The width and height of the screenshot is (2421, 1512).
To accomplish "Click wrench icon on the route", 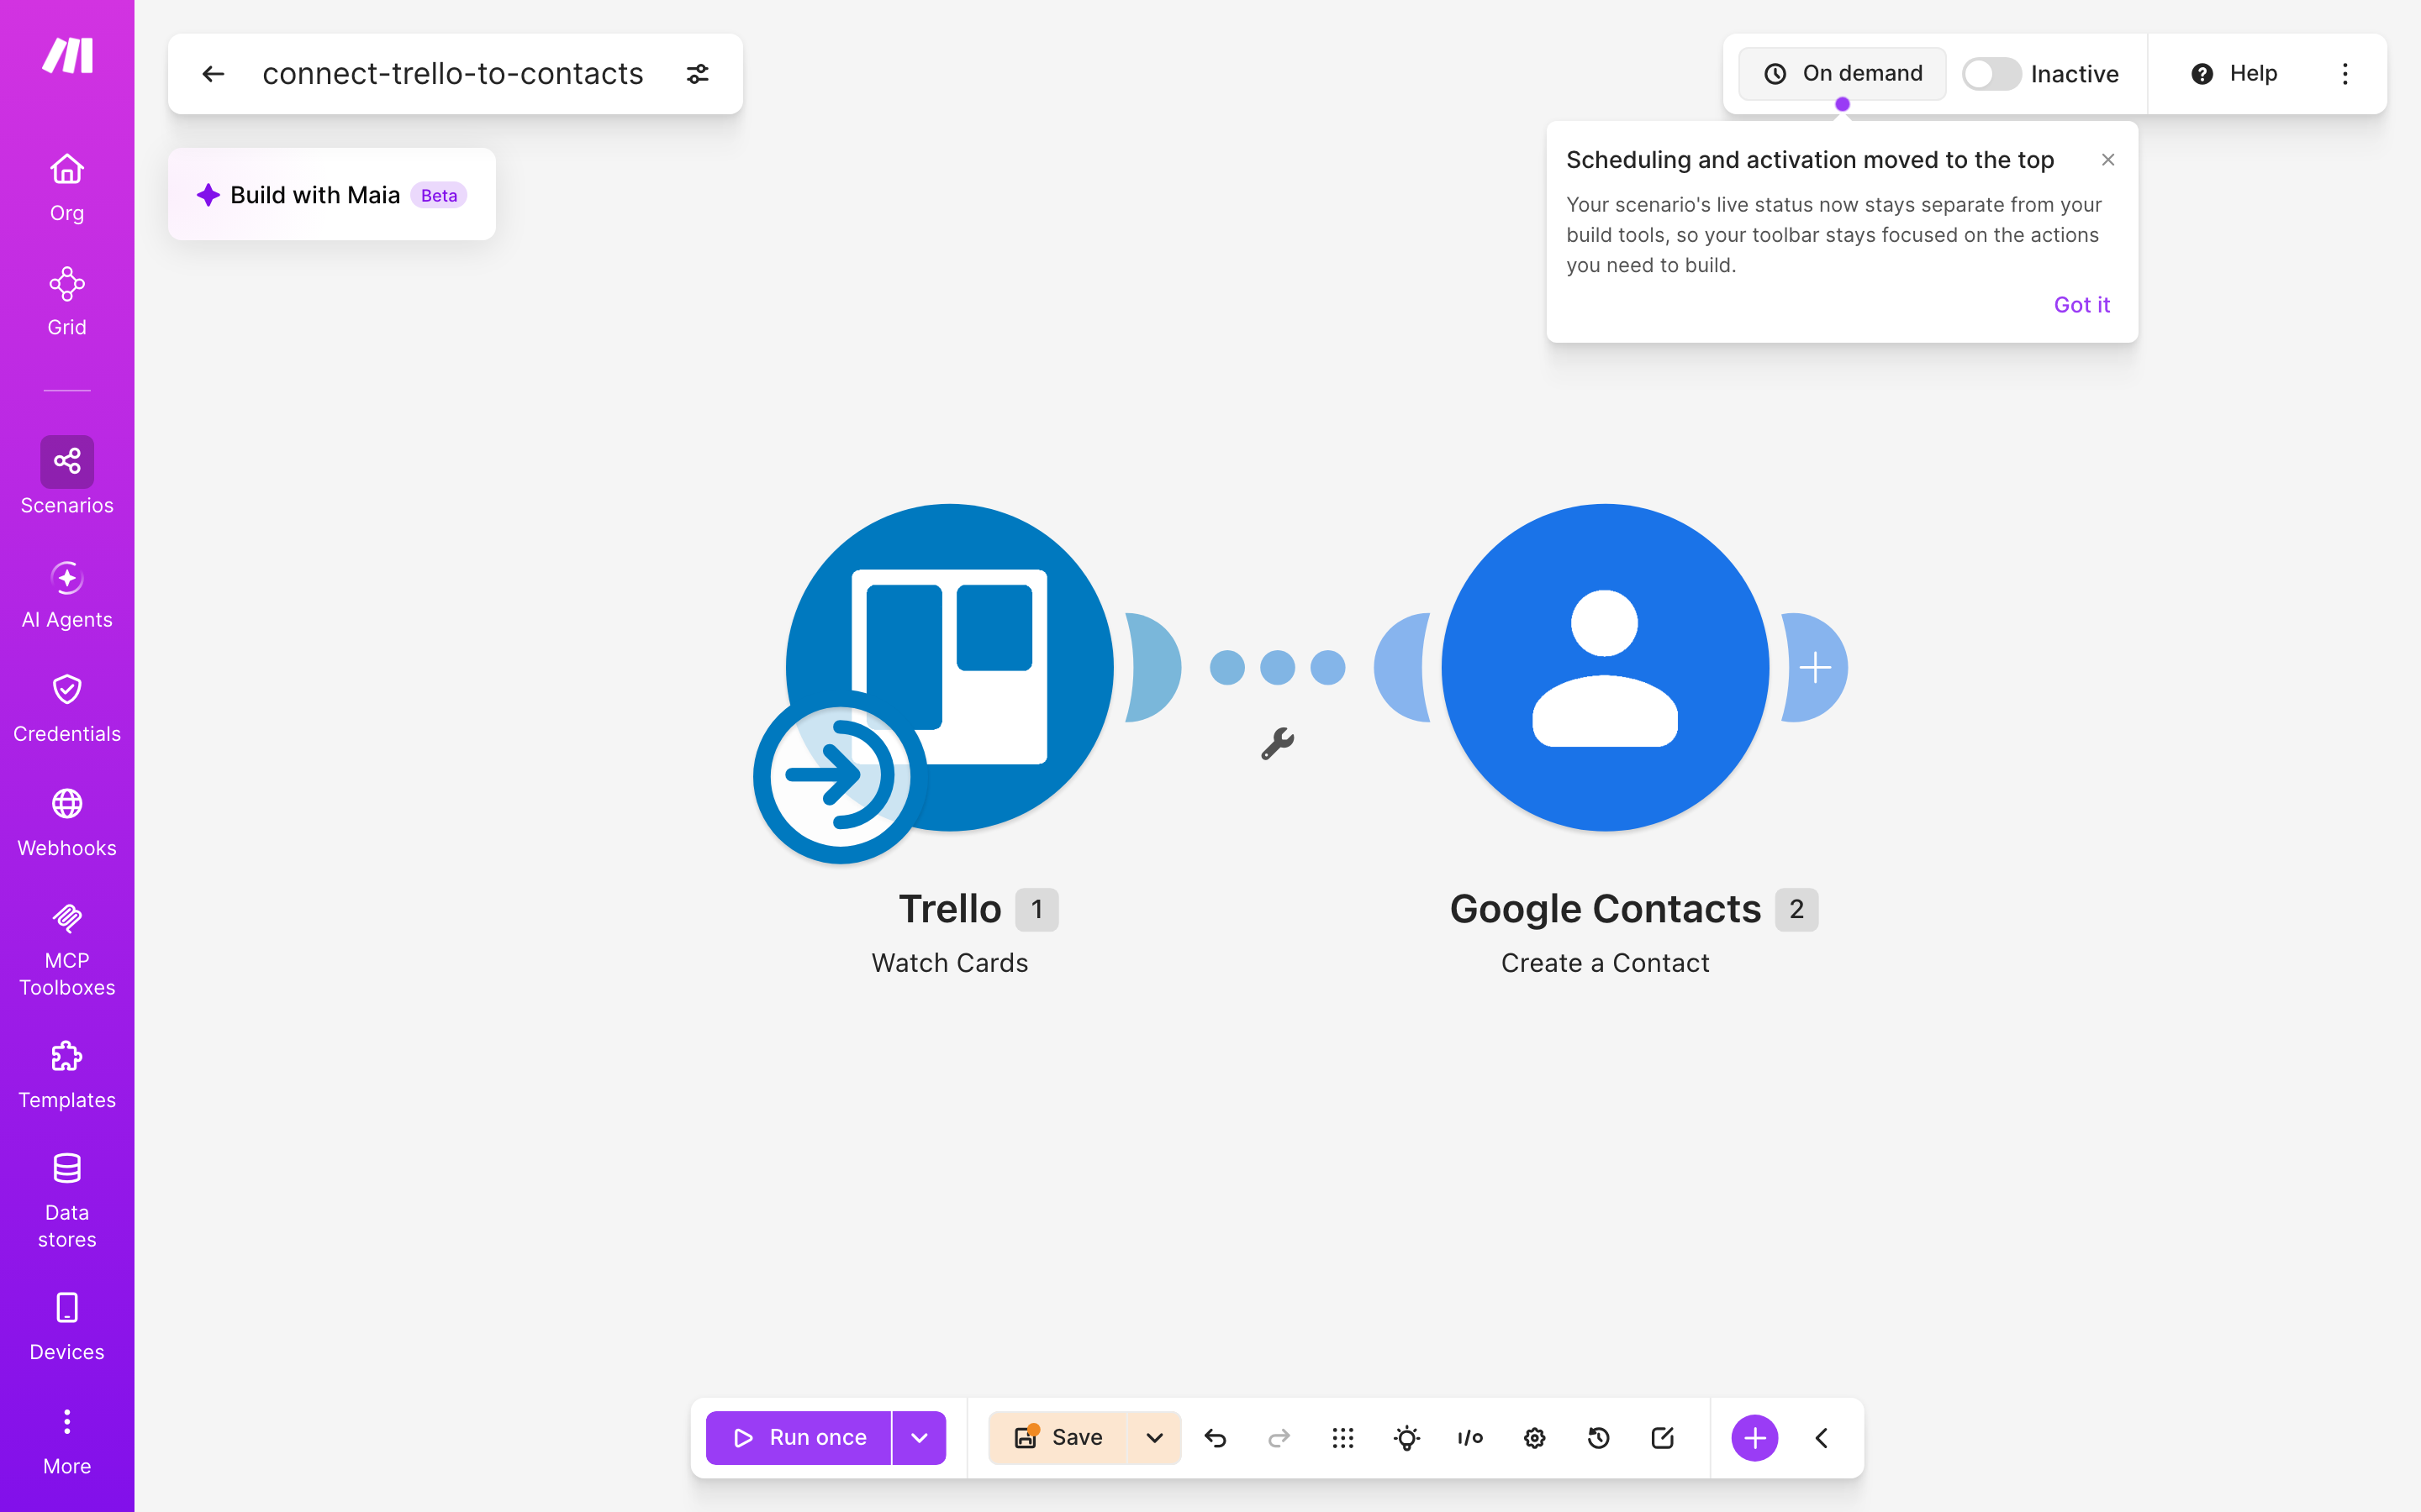I will click(1278, 744).
